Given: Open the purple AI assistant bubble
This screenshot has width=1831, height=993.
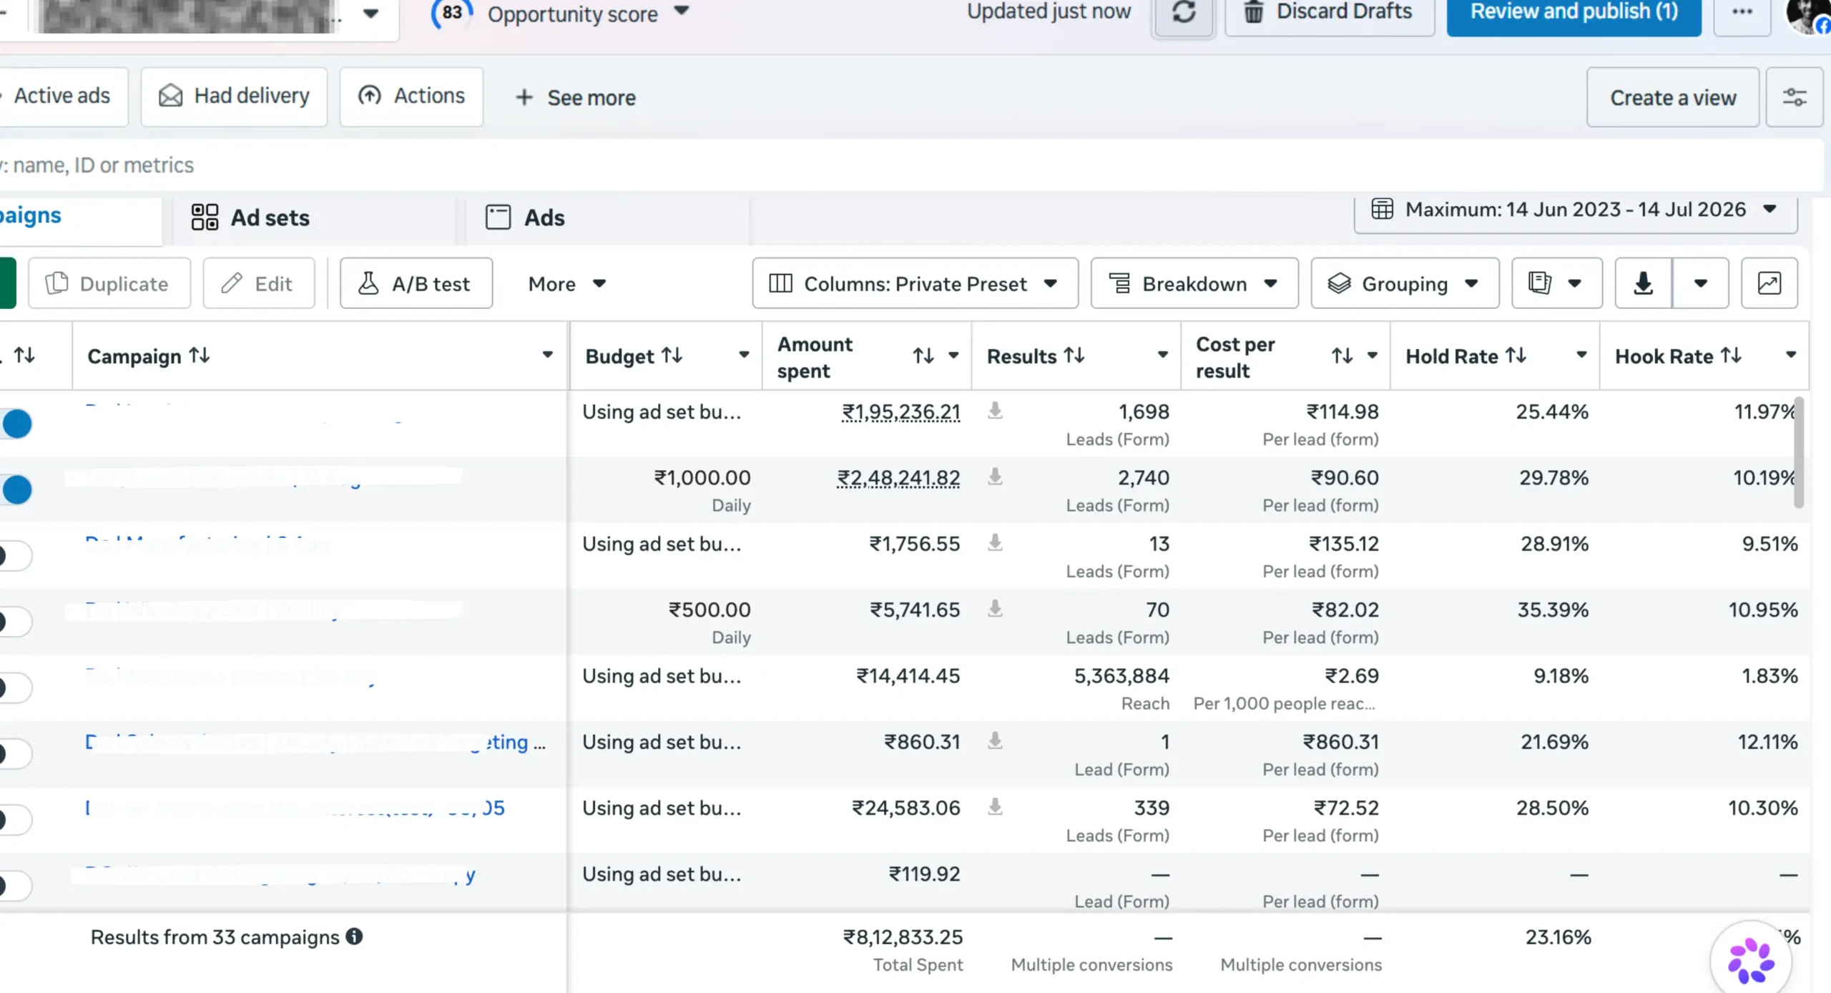Looking at the screenshot, I should click(1750, 960).
